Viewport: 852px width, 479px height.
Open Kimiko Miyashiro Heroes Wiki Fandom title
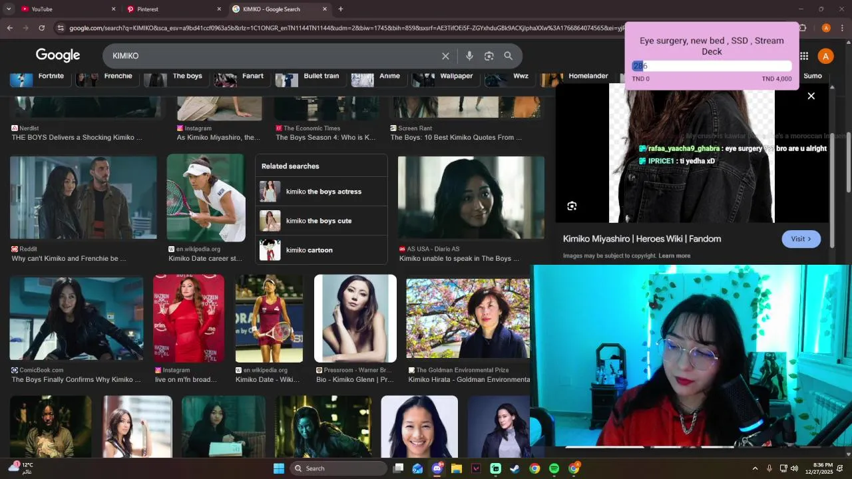coord(642,239)
